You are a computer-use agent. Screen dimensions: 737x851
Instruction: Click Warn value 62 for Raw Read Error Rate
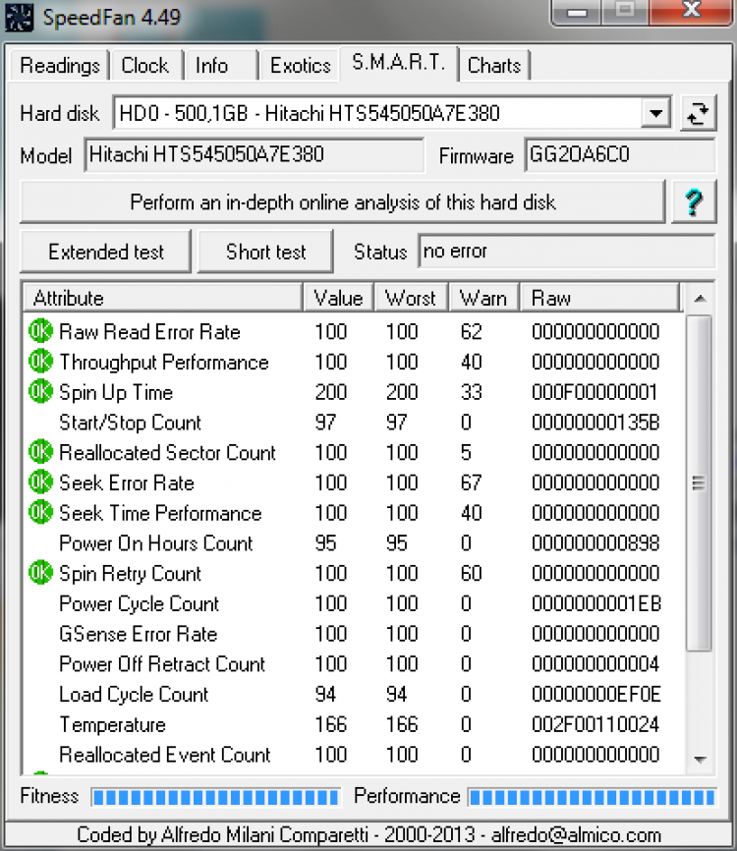(471, 331)
